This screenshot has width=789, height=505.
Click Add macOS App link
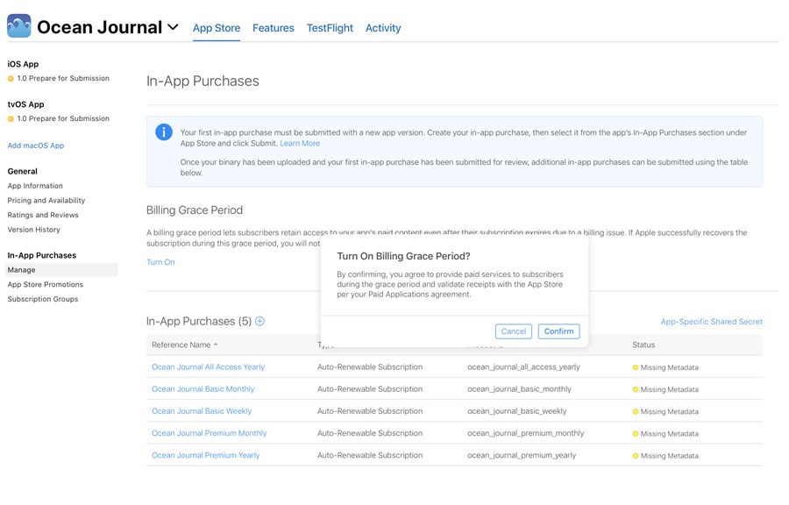point(36,146)
